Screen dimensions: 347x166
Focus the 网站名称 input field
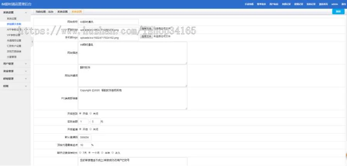point(108,22)
